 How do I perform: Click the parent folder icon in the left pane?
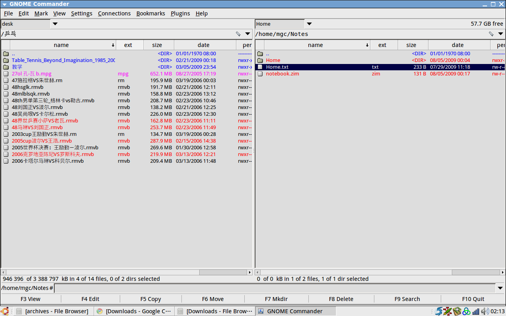6,54
